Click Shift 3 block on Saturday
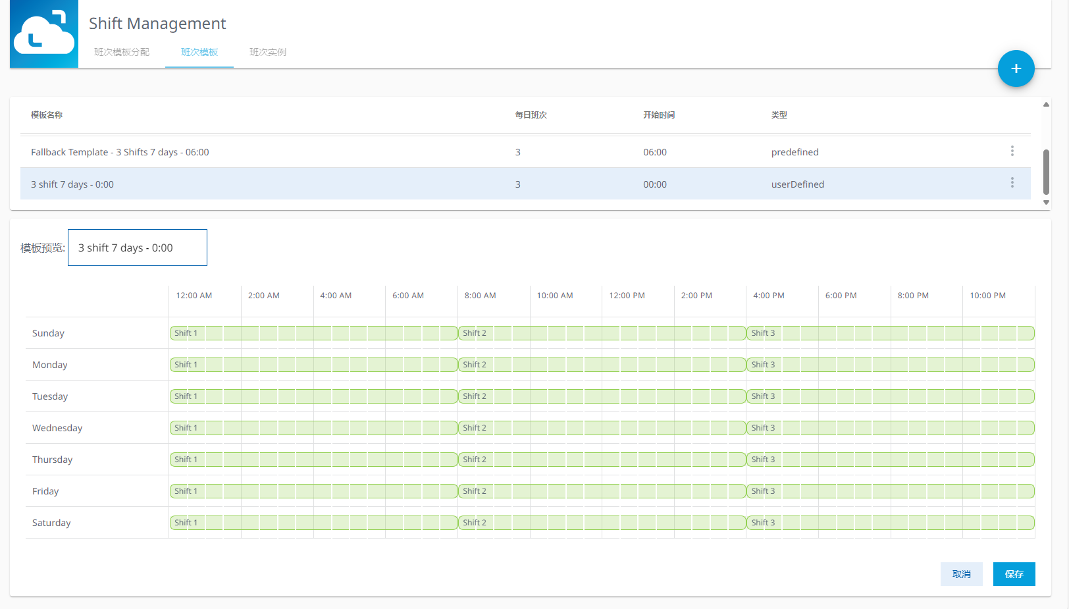Viewport: 1069px width, 609px height. [890, 523]
